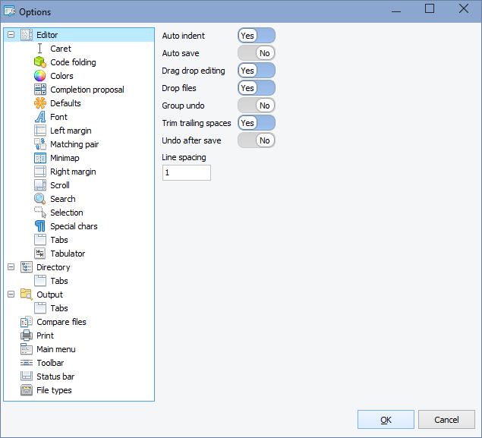Open the Matching pair label
482x438 pixels.
click(74, 144)
